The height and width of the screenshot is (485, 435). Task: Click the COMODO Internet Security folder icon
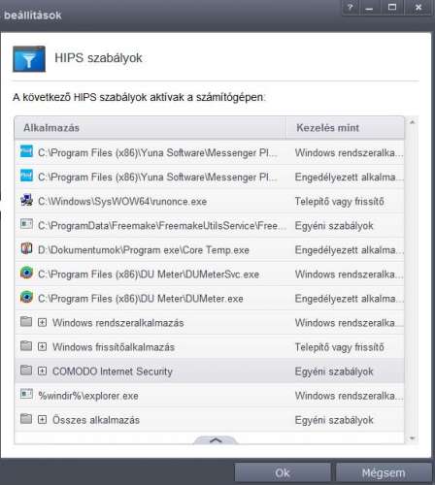click(x=26, y=370)
